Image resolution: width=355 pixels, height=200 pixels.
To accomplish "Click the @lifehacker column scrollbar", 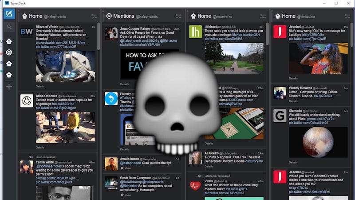I will tap(352, 35).
